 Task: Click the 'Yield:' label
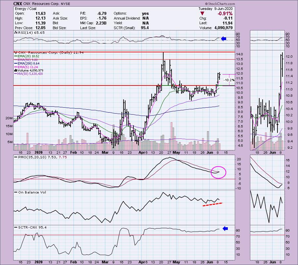point(118,23)
